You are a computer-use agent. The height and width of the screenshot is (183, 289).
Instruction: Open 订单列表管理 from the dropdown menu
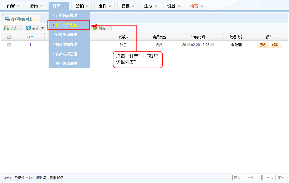(x=66, y=15)
